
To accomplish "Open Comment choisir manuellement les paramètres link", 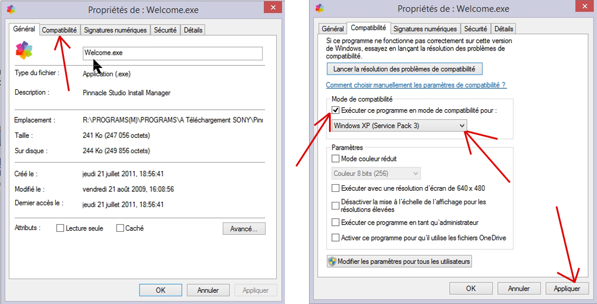I will pyautogui.click(x=416, y=85).
